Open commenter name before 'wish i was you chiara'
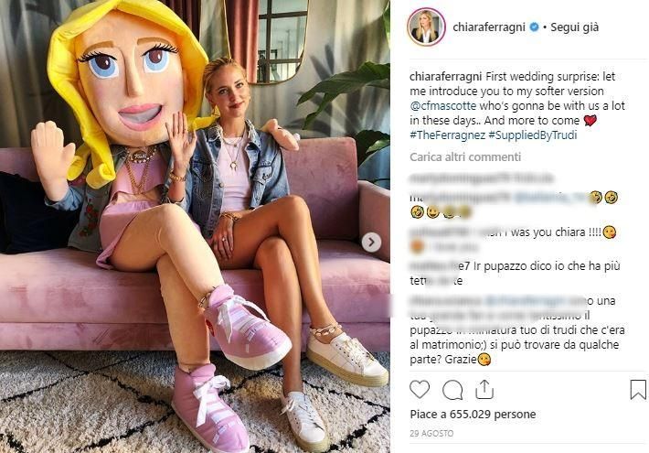649x453 pixels. [442, 232]
